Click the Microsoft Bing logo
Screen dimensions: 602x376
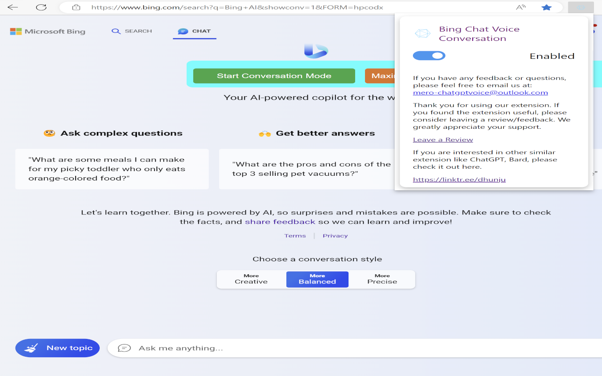(x=47, y=31)
